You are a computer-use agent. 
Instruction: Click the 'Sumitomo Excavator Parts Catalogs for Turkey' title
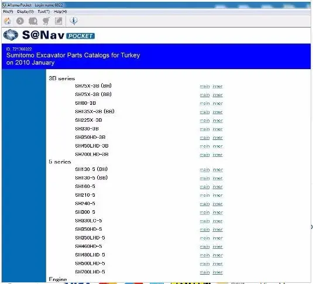pos(73,55)
